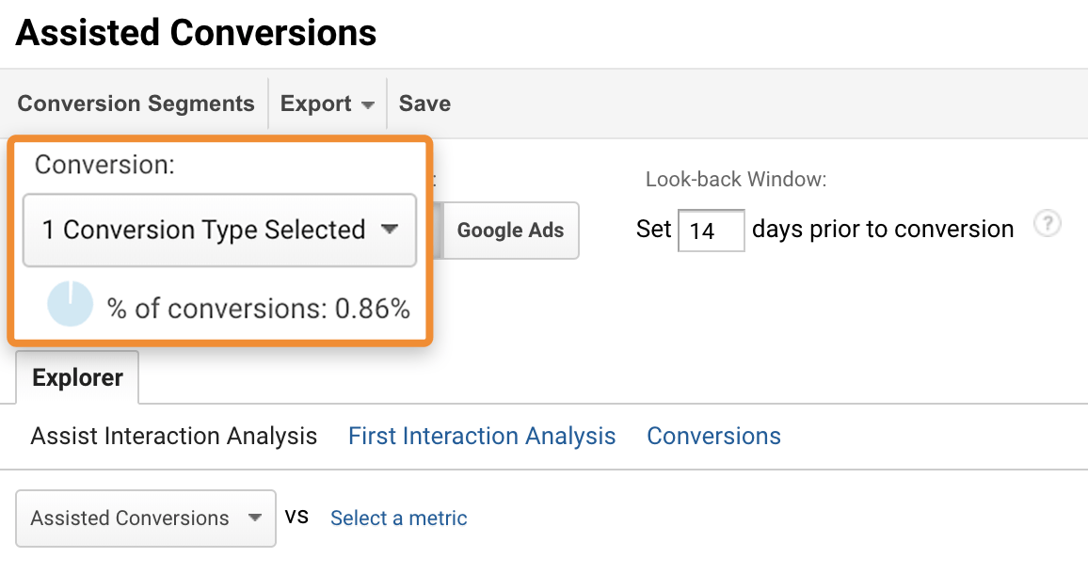Open the Conversion Segments panel

136,104
